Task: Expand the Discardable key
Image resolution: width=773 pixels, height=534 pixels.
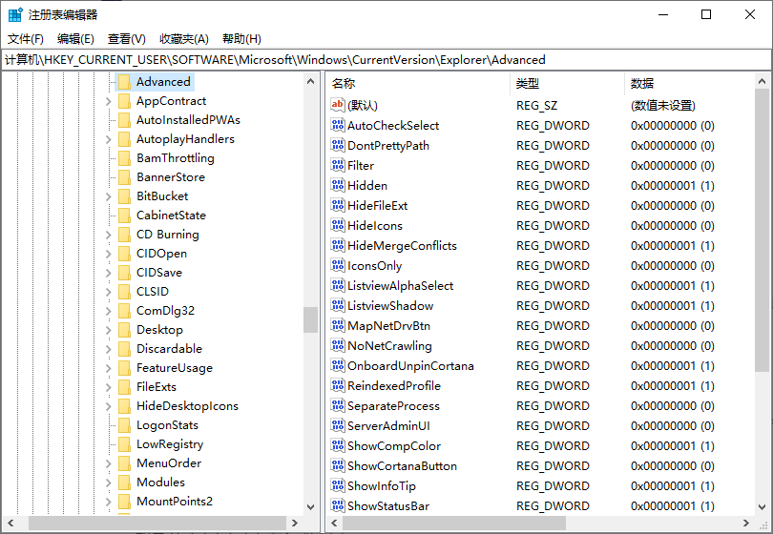Action: pyautogui.click(x=110, y=349)
